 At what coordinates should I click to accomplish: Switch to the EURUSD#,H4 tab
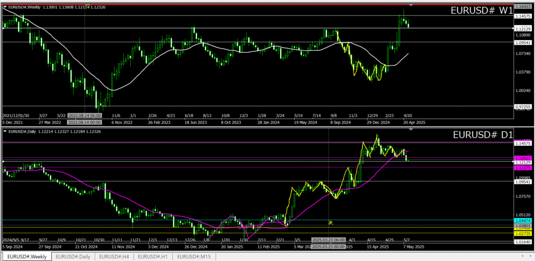coord(114,257)
